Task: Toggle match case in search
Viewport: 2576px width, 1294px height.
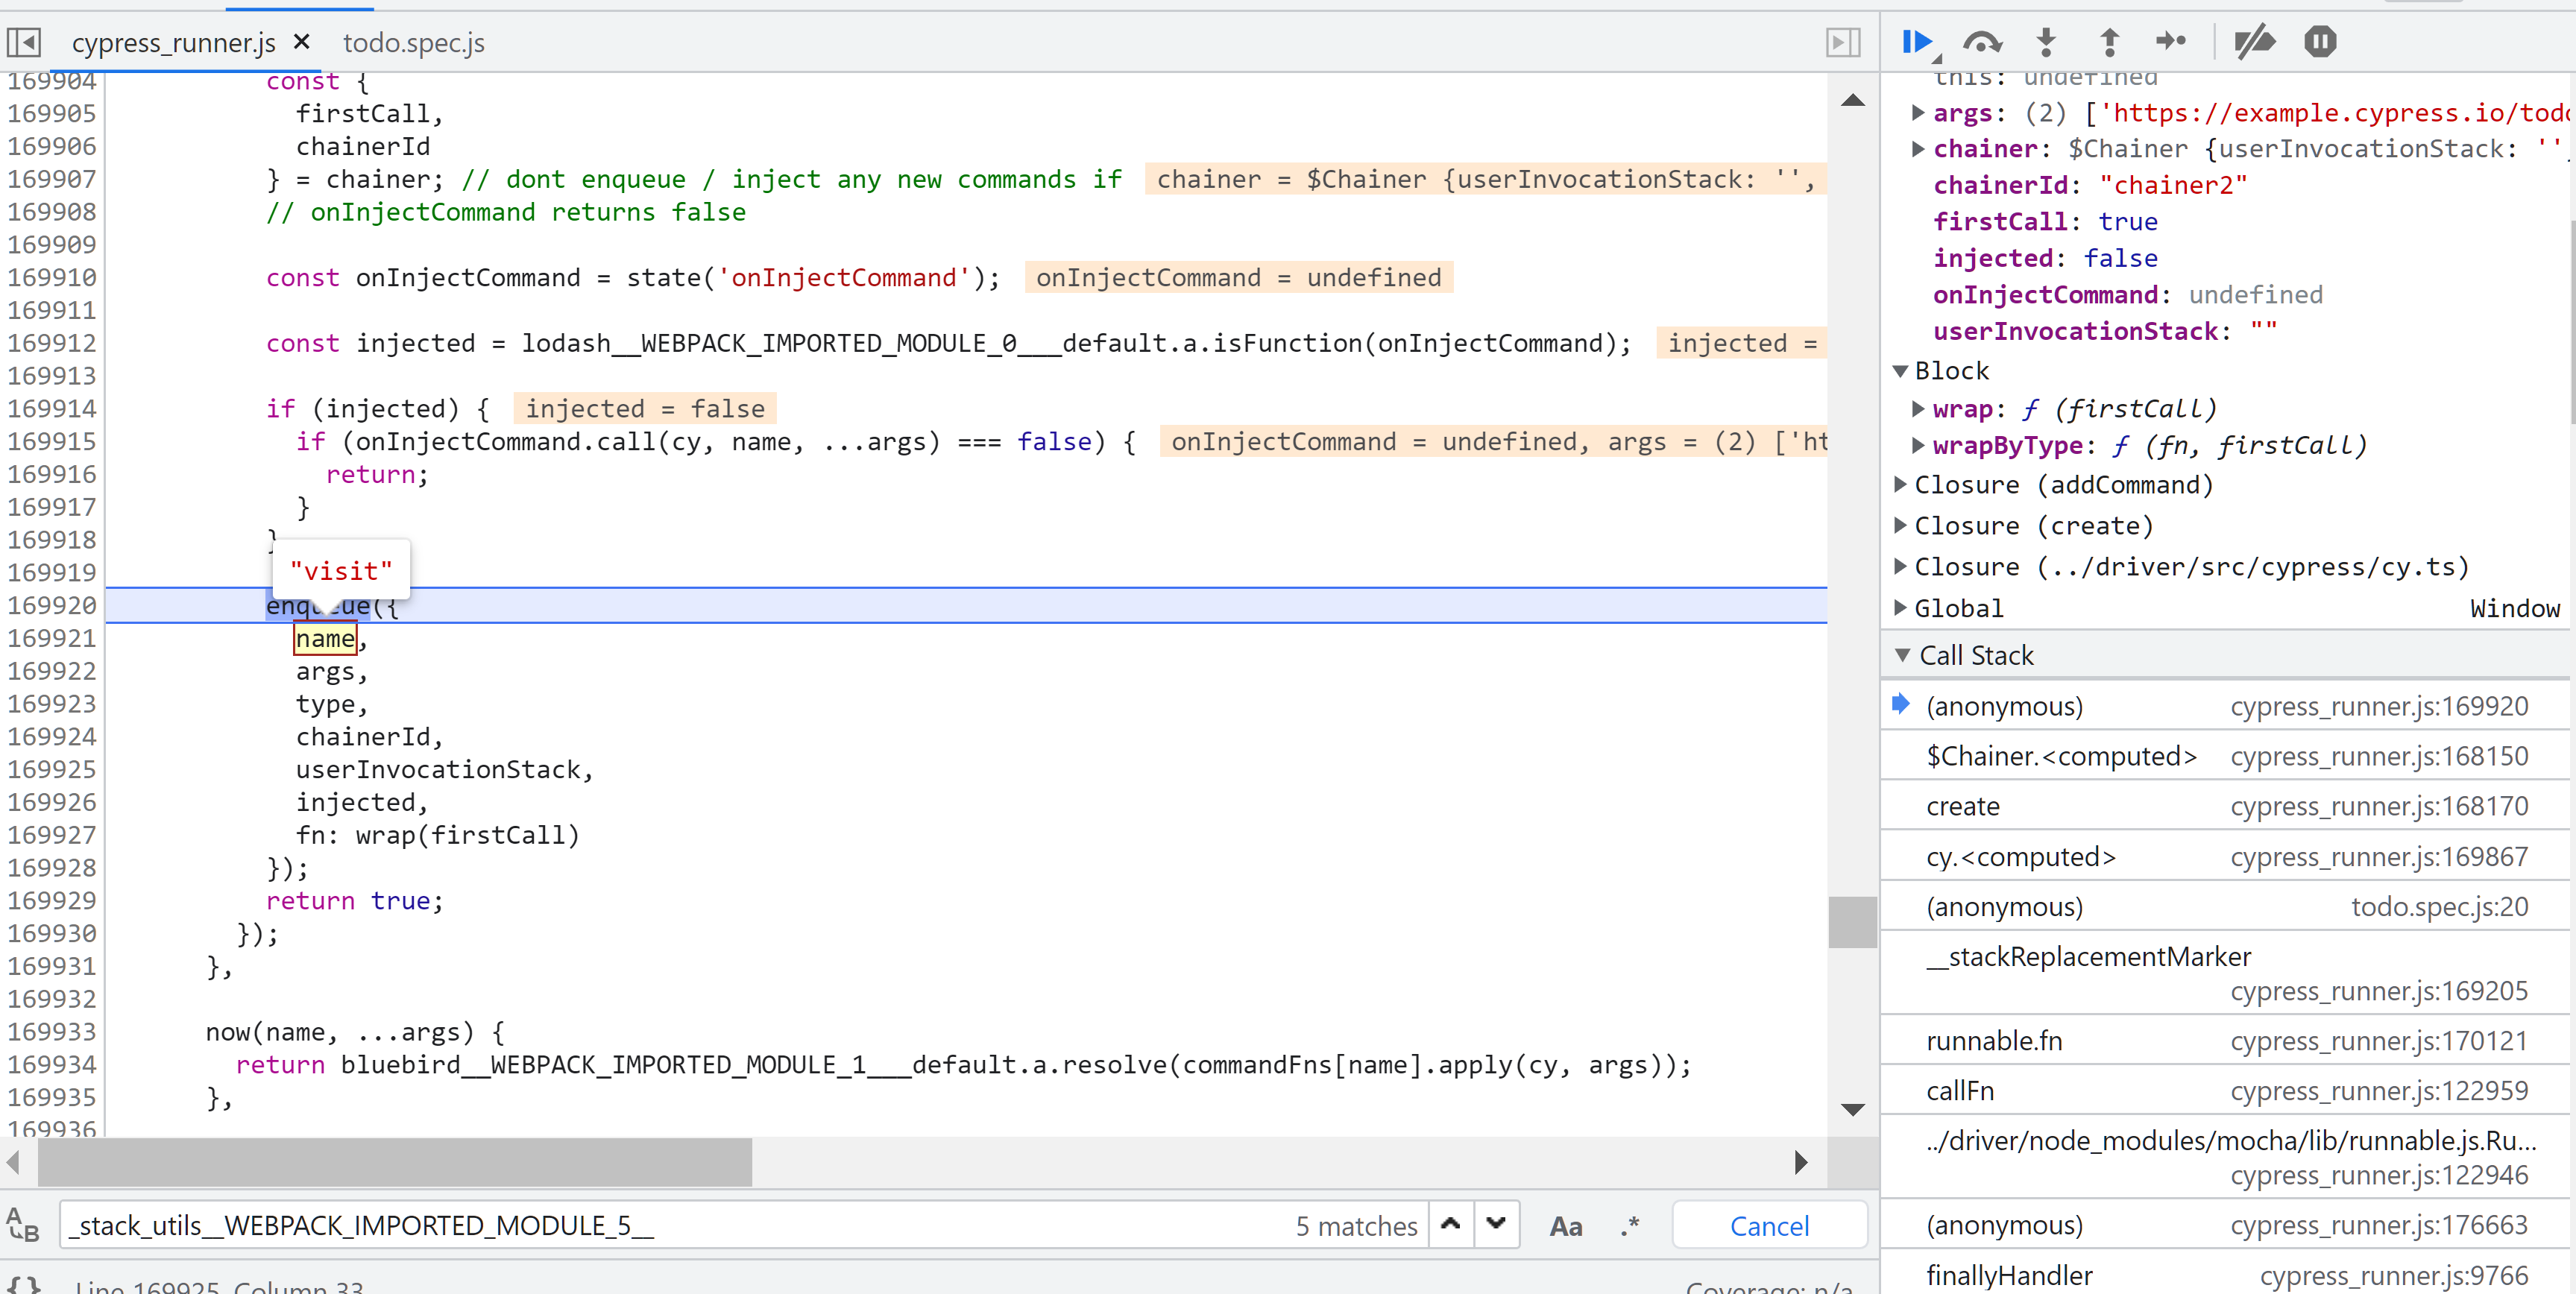Action: pyautogui.click(x=1565, y=1226)
